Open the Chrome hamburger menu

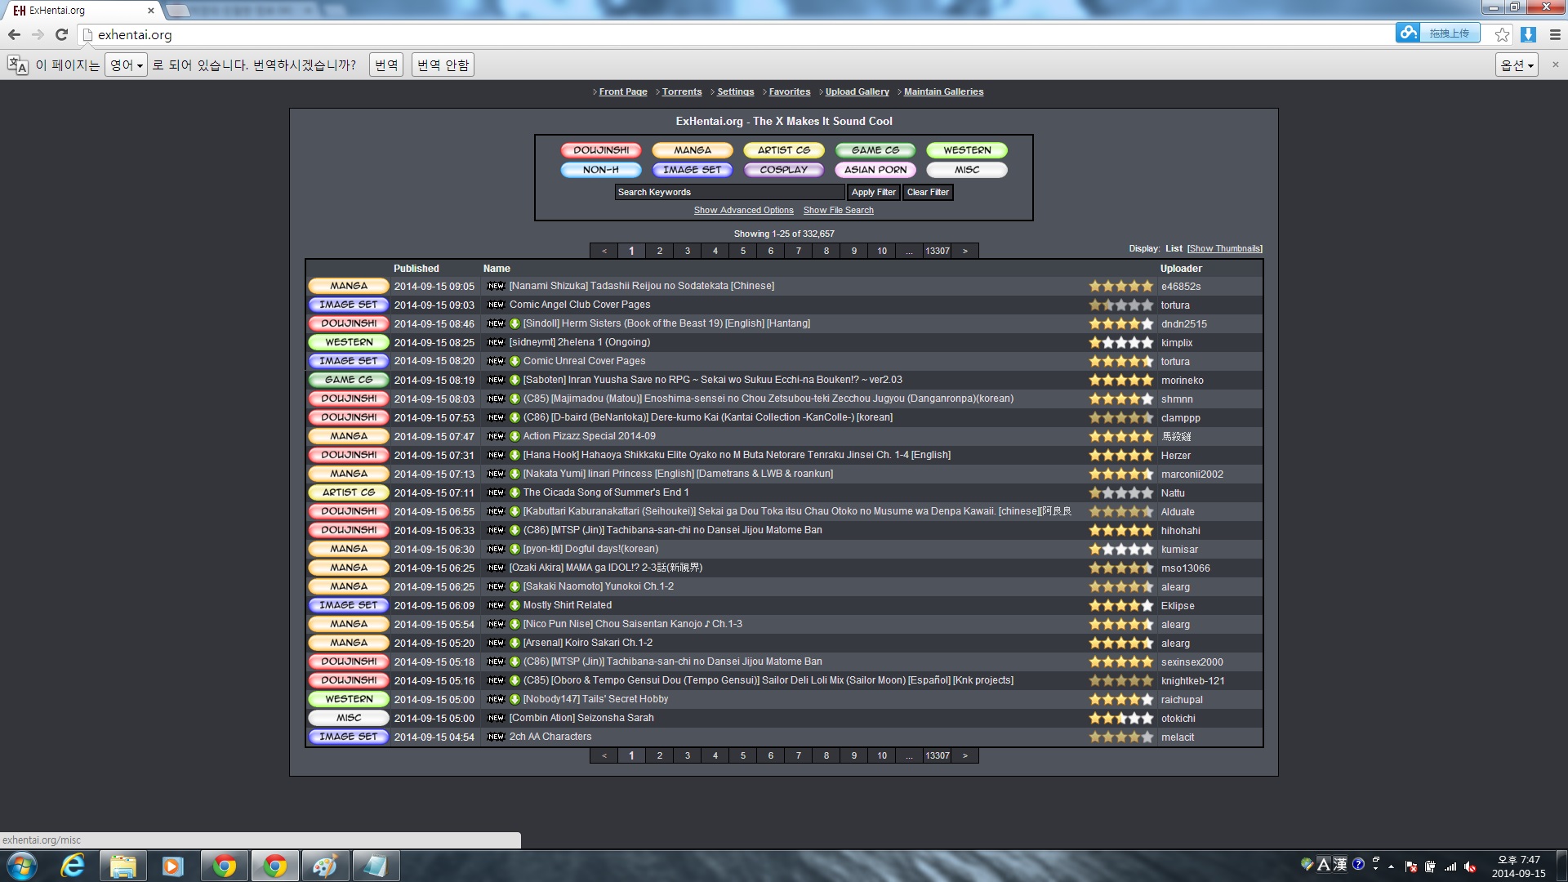click(x=1555, y=34)
